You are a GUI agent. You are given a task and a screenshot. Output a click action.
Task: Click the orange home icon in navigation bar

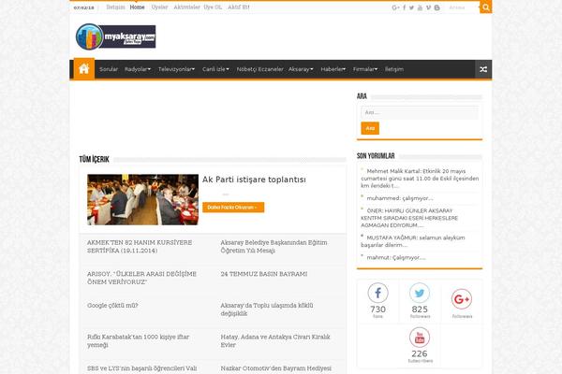(x=84, y=68)
